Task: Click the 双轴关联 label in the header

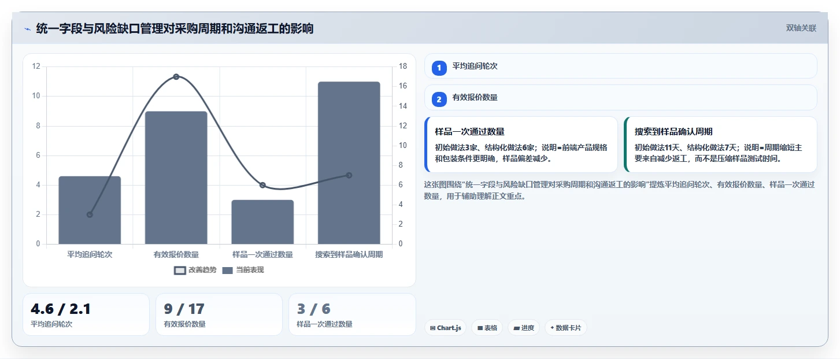Action: pyautogui.click(x=801, y=28)
